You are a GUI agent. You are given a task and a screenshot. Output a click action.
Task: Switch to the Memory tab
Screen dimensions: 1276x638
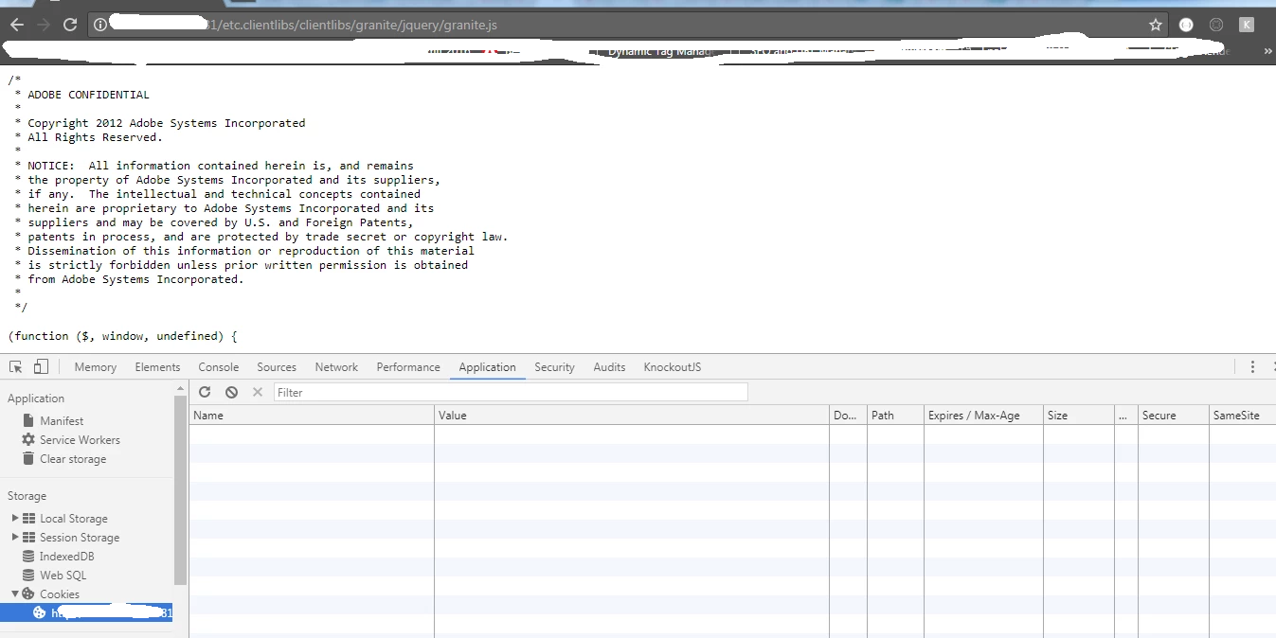coord(96,367)
